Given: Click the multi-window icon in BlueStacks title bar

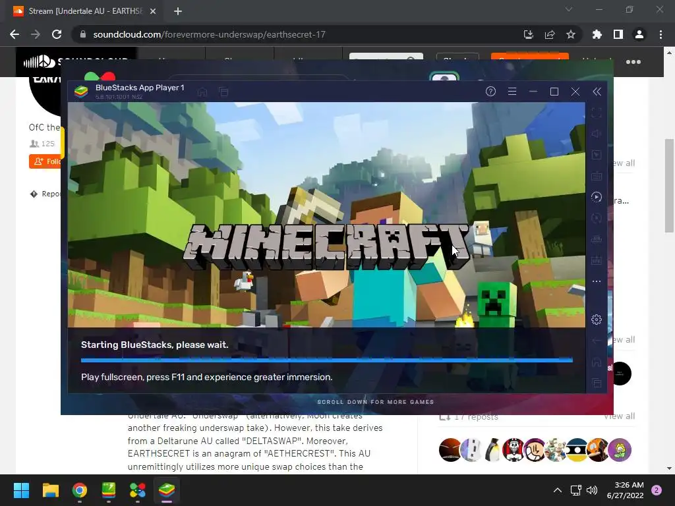Looking at the screenshot, I should [223, 92].
